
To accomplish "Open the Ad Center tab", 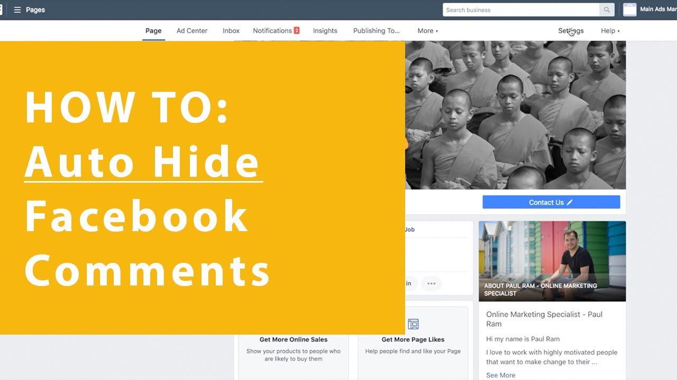I will point(192,31).
